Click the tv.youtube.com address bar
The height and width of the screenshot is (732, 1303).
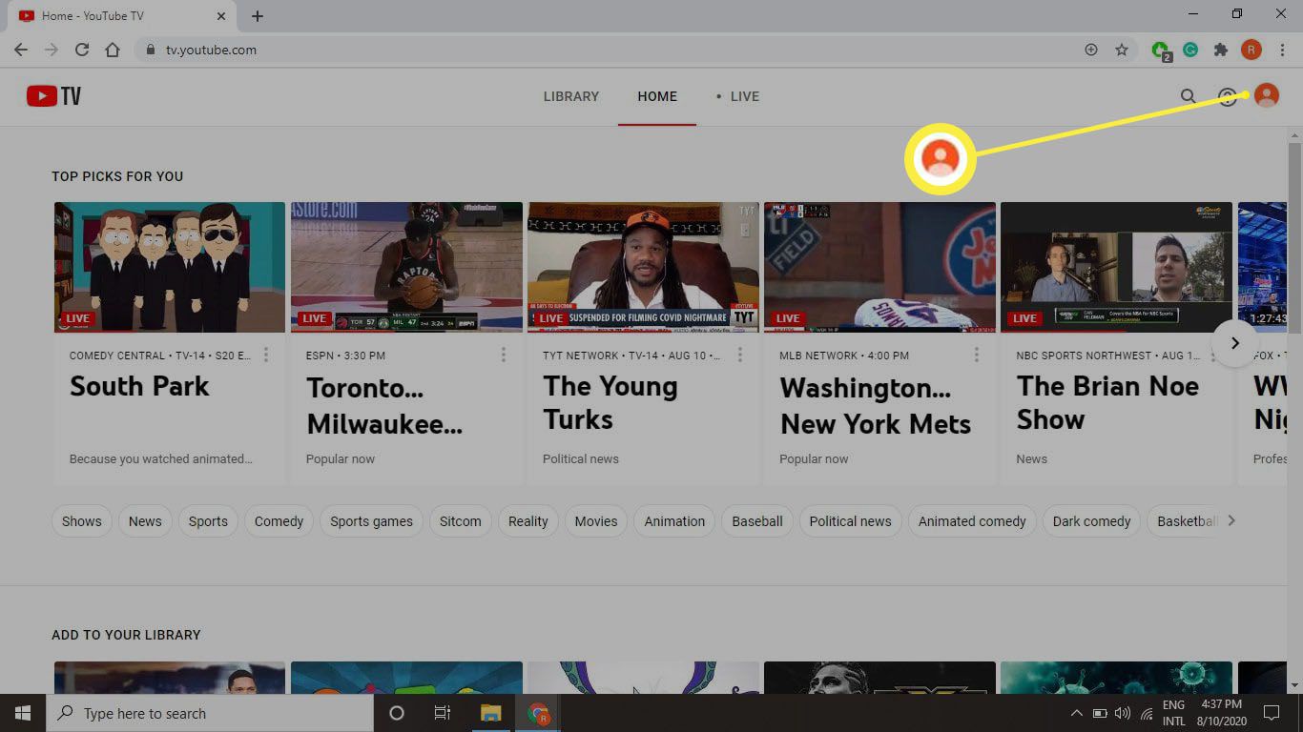tap(610, 50)
